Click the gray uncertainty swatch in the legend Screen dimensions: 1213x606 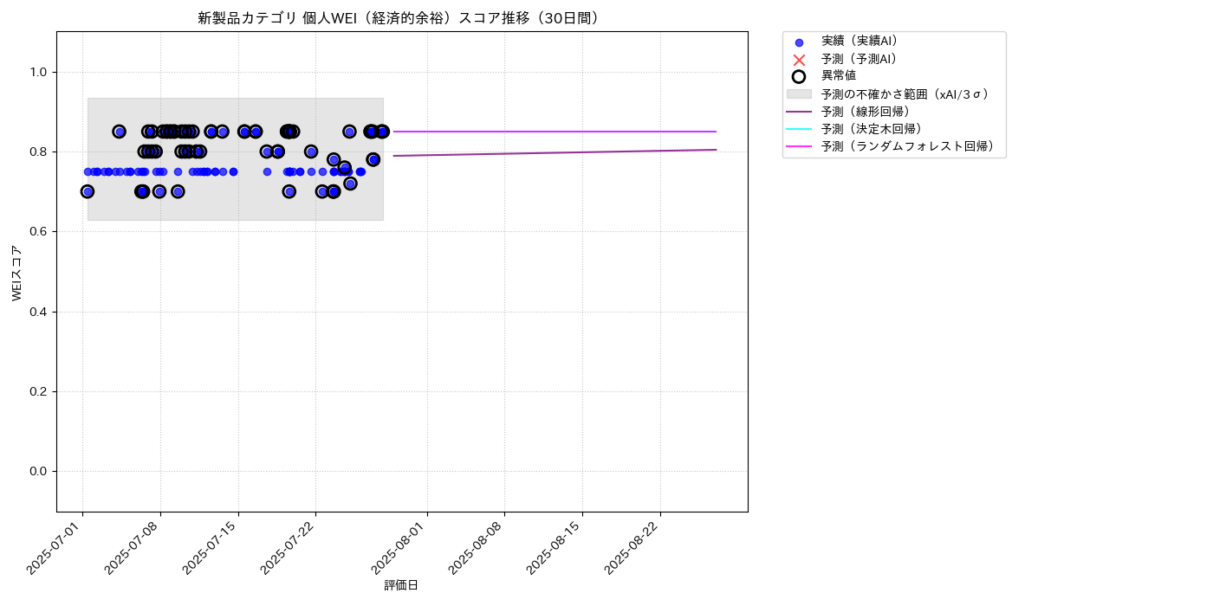pos(799,93)
